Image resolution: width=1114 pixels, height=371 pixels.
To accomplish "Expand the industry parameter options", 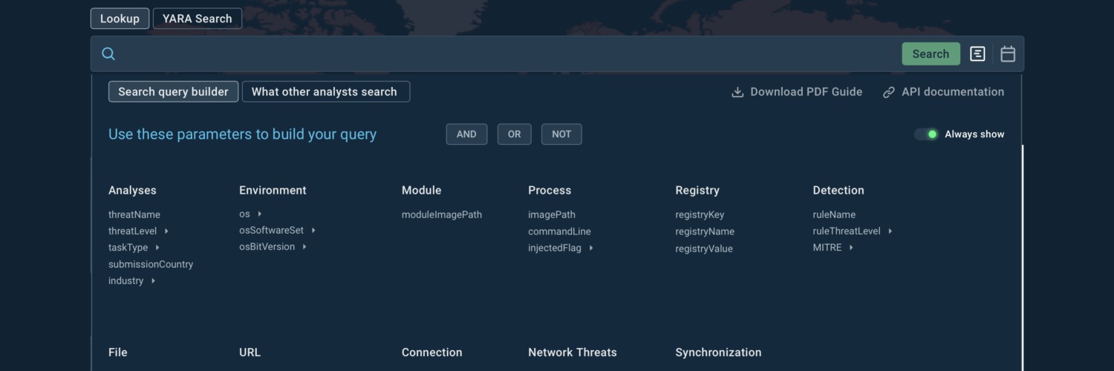I will pos(153,281).
